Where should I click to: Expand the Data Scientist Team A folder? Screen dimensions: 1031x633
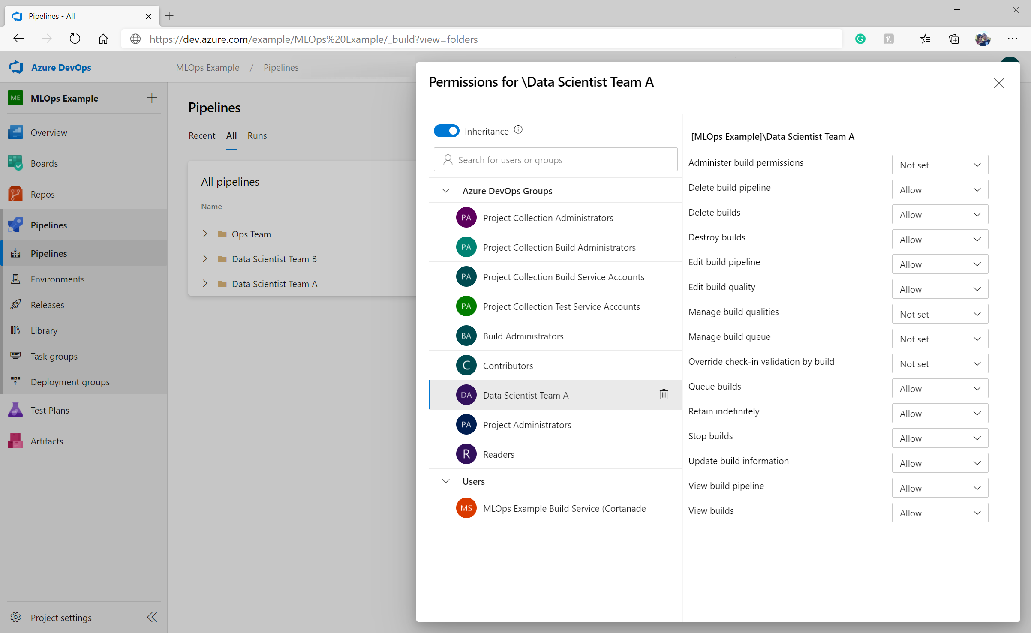(205, 283)
